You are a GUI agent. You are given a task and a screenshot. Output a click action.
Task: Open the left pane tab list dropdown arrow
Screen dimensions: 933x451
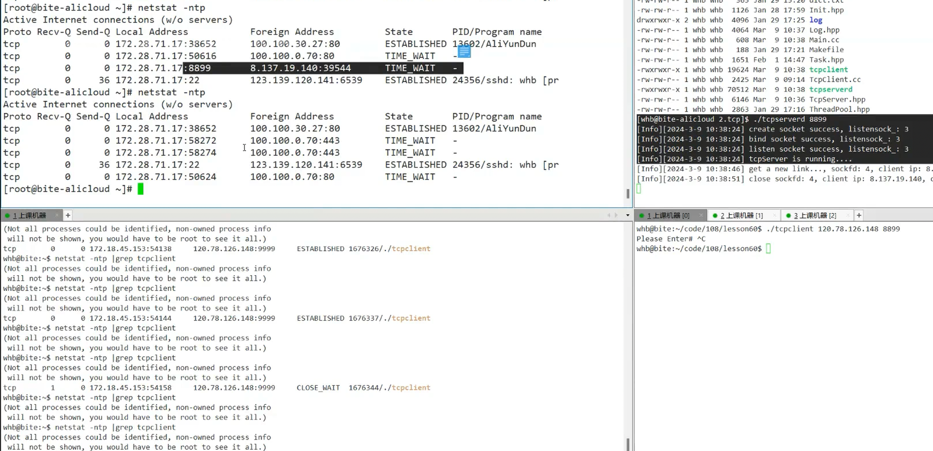(628, 215)
